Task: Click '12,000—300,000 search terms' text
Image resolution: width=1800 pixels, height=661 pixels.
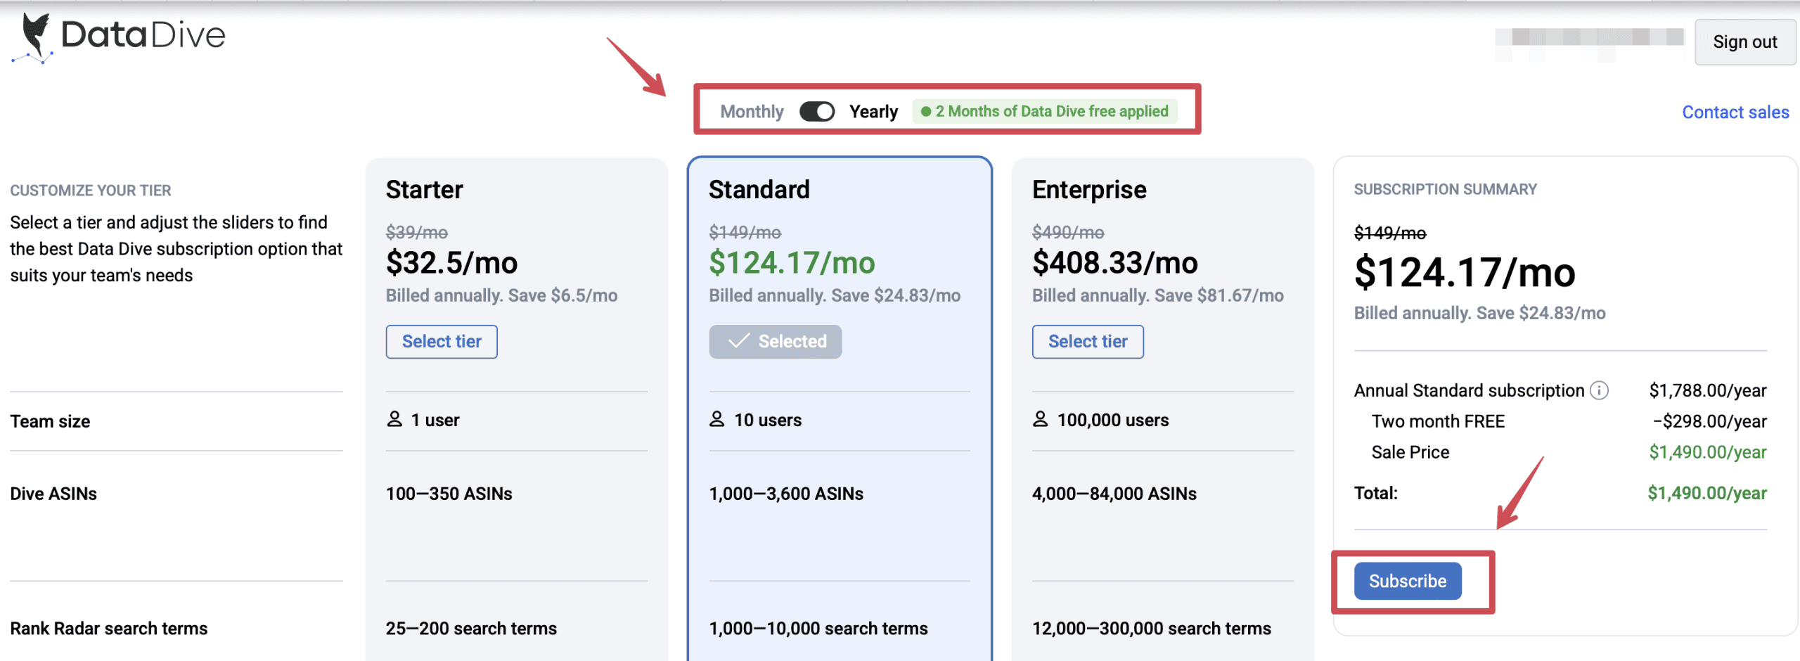Action: [x=1152, y=629]
